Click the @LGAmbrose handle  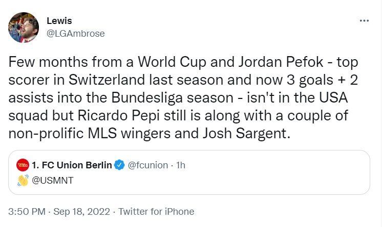pos(75,34)
